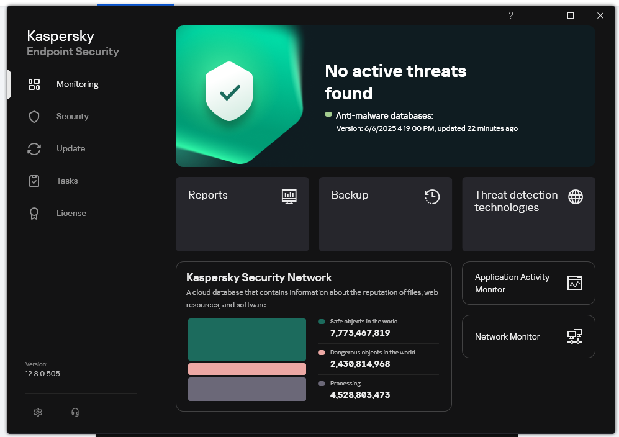The image size is (619, 437).
Task: Click the Tasks clipboard icon
Action: click(x=34, y=181)
